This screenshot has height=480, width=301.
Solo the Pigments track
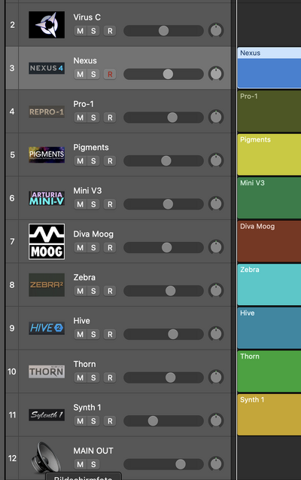pos(93,161)
